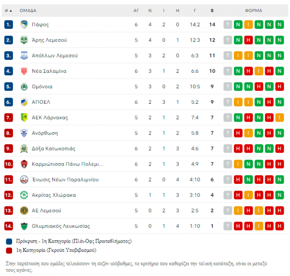This screenshot has width=290, height=276.
Task: Sort standings by the Β points column
Action: click(212, 11)
